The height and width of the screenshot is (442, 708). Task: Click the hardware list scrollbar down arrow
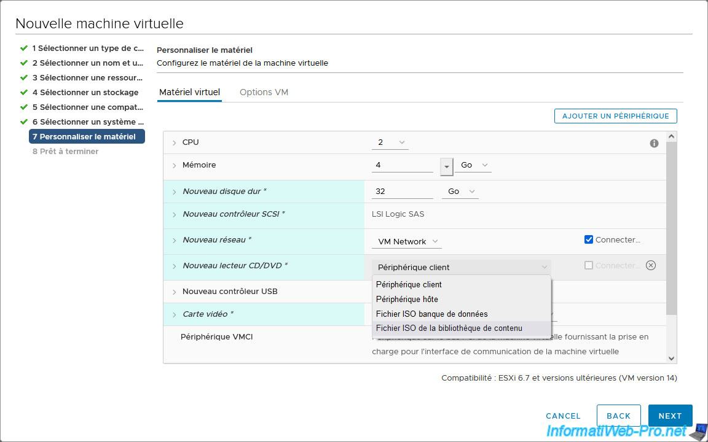pyautogui.click(x=671, y=358)
